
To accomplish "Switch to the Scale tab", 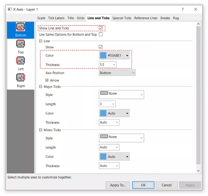I will [x=41, y=18].
